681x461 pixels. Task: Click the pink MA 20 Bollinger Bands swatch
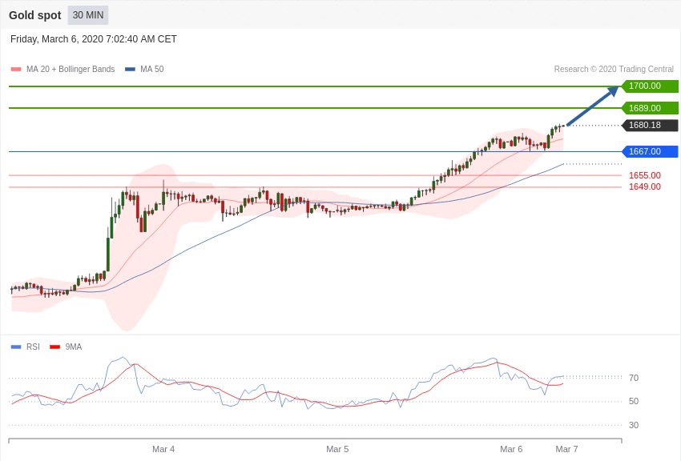tap(16, 70)
